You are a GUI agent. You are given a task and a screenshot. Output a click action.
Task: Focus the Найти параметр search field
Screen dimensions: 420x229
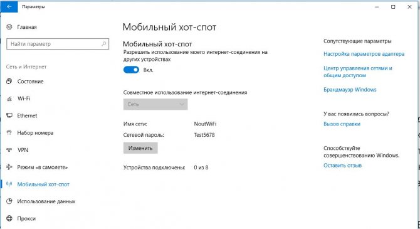[58, 44]
